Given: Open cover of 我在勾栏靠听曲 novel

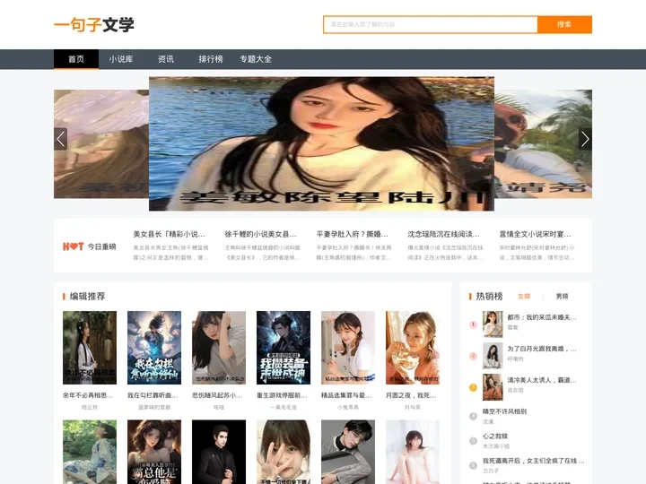Looking at the screenshot, I should (x=154, y=348).
